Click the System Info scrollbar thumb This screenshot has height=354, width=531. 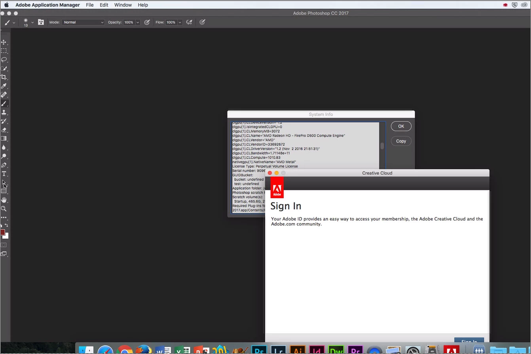tap(382, 146)
